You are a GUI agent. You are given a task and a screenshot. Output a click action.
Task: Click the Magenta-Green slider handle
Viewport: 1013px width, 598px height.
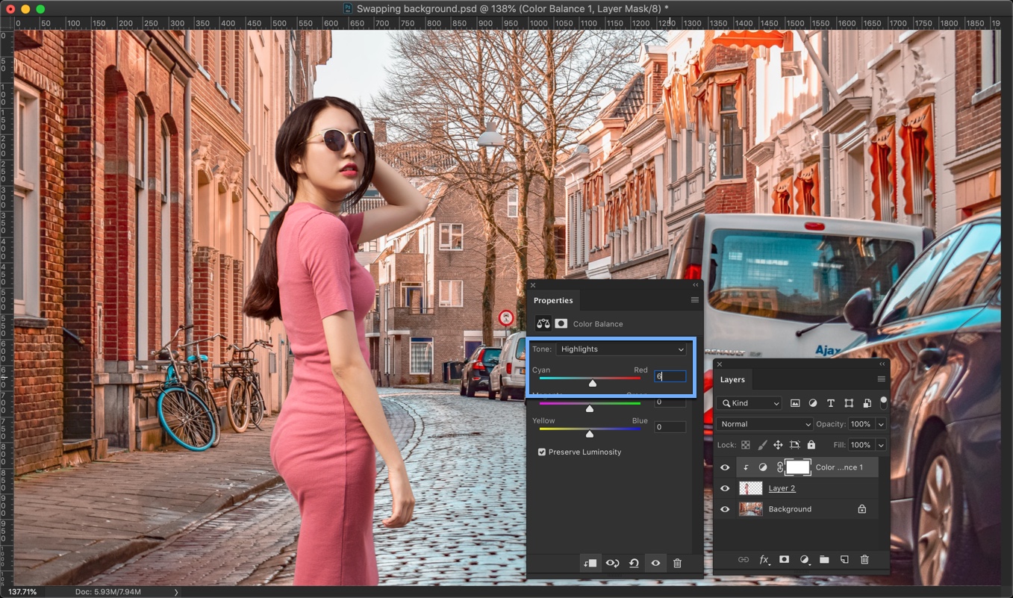point(590,408)
